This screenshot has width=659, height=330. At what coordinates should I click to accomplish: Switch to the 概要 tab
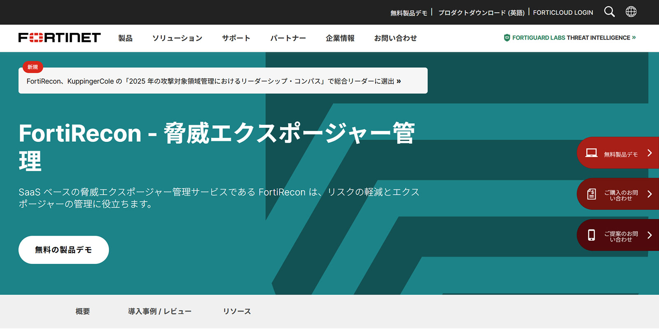pos(83,311)
